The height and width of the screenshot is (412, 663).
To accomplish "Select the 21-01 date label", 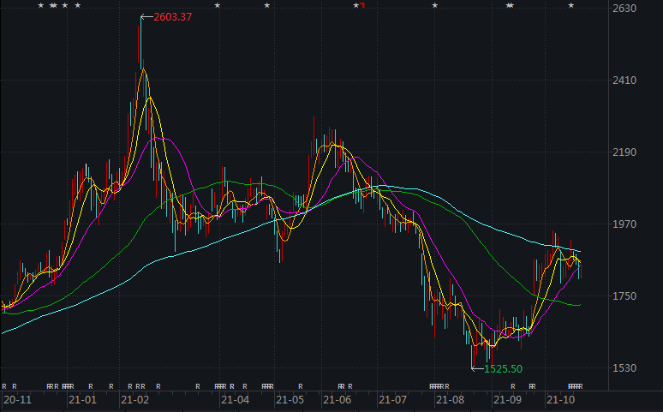I will click(x=82, y=400).
